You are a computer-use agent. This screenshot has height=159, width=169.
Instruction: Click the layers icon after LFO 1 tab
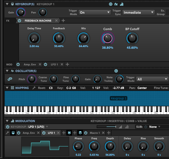click(69, 133)
